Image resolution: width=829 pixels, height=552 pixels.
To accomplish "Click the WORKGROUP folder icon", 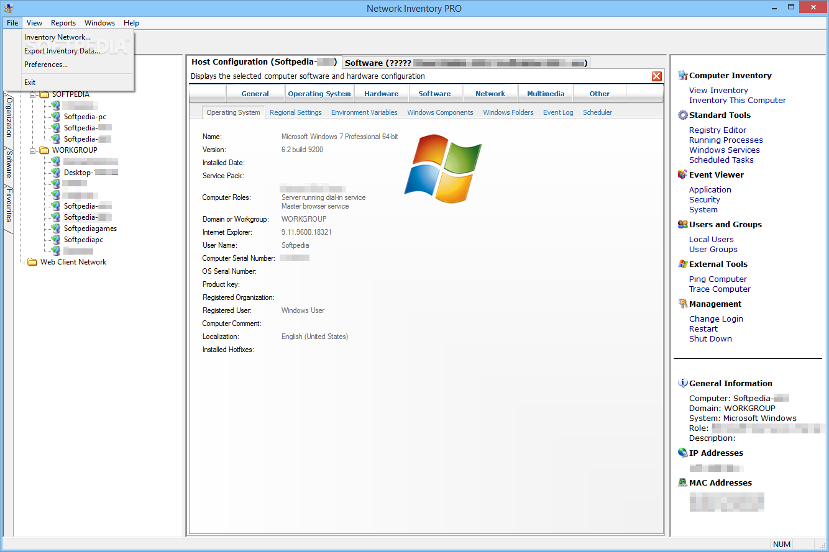I will click(x=44, y=150).
